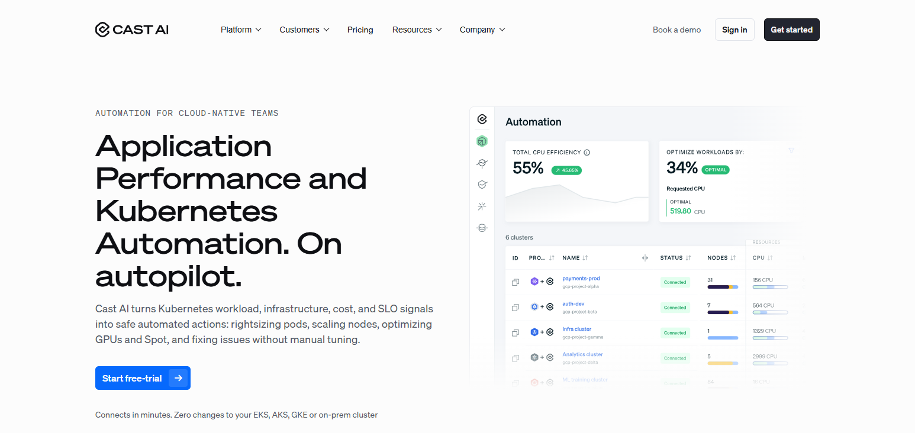Expand the Platform dropdown menu

click(241, 30)
